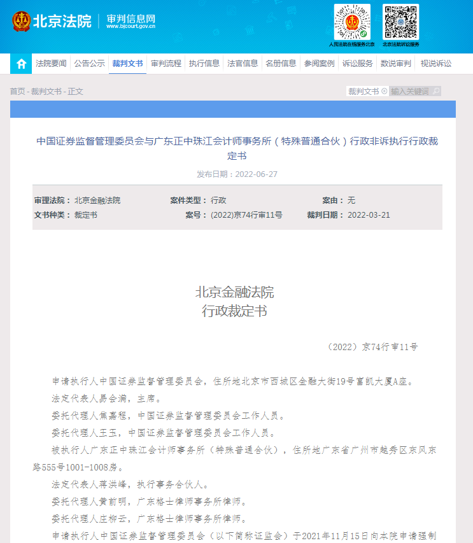Open the 视说诉讼 menu item

436,64
